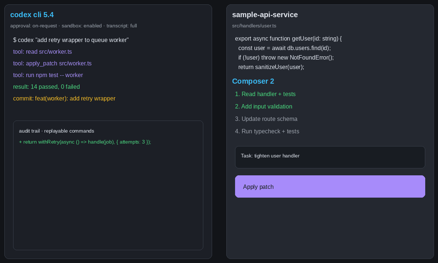
Task: Click the src/handlers/user.ts file path
Action: (x=254, y=26)
